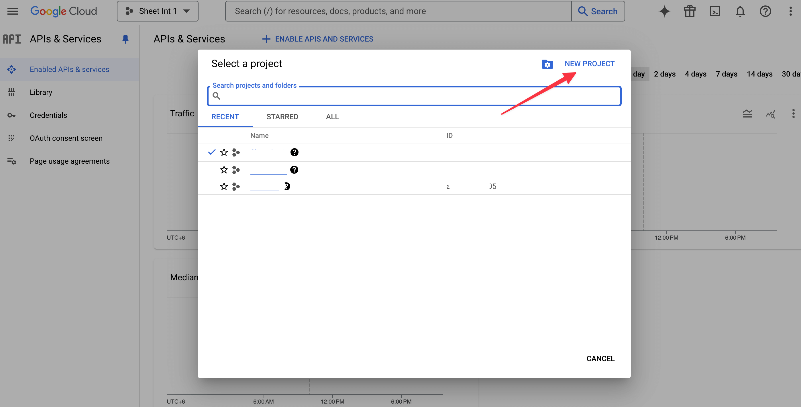
Task: Click the Select a project dialog title
Action: 247,64
